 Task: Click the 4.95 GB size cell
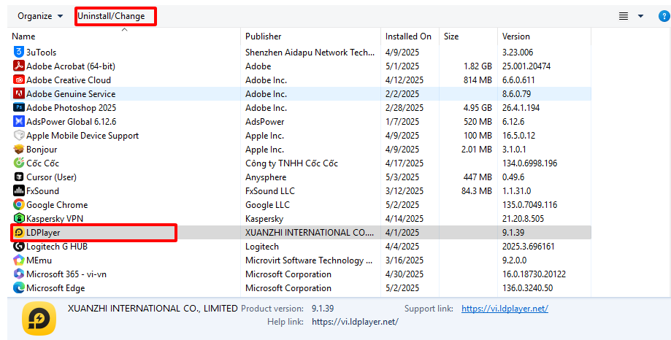click(478, 108)
